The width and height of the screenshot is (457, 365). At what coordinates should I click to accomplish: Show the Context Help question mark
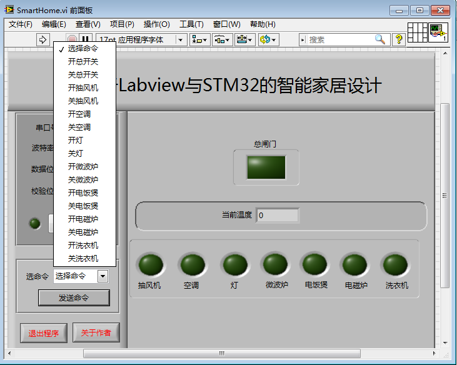(399, 39)
